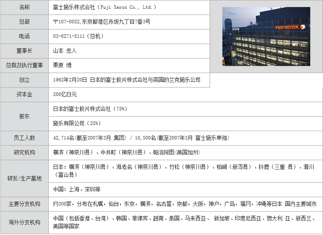Select the 员工人数 label cell
This screenshot has height=235, width=323.
click(25, 138)
